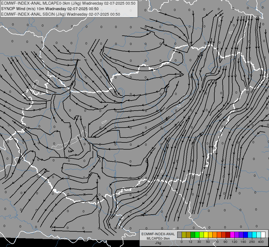
Task: Click the legend scale value 90
Action: (225, 242)
